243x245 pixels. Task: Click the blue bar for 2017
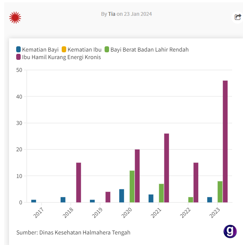tap(34, 201)
